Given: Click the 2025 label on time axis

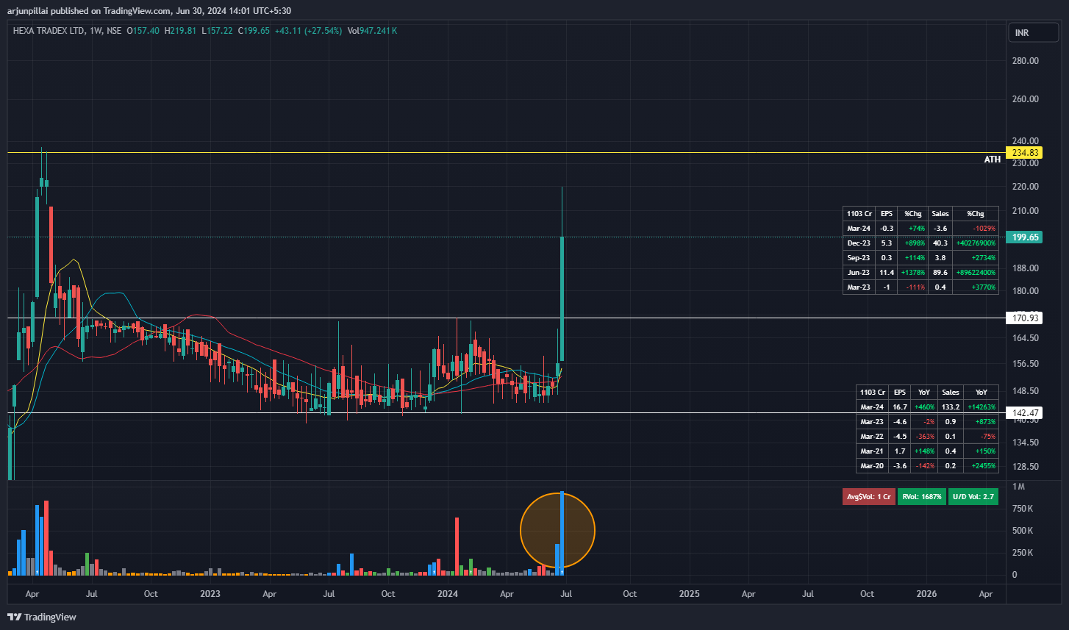Looking at the screenshot, I should tap(689, 593).
